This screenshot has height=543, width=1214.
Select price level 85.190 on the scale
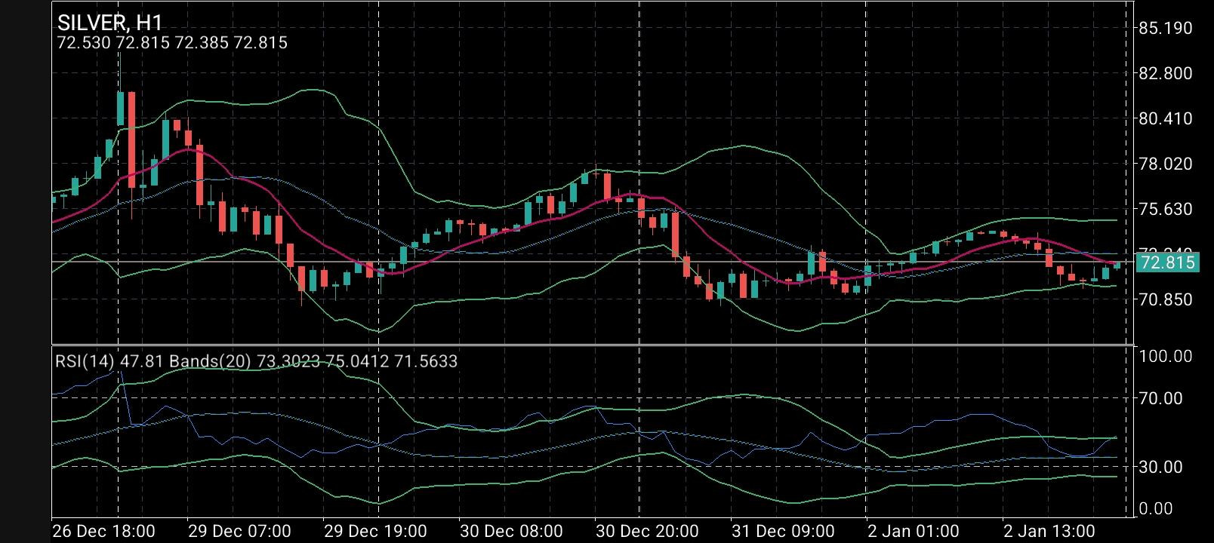tap(1166, 29)
